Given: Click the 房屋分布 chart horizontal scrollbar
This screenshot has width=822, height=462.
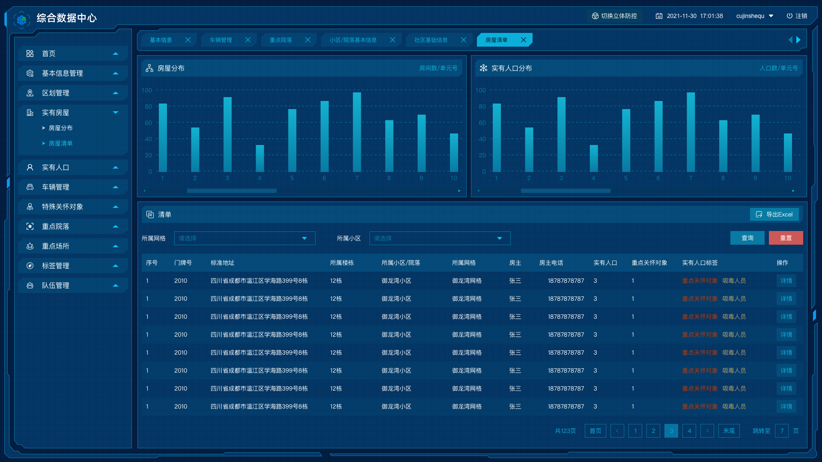Looking at the screenshot, I should point(232,191).
